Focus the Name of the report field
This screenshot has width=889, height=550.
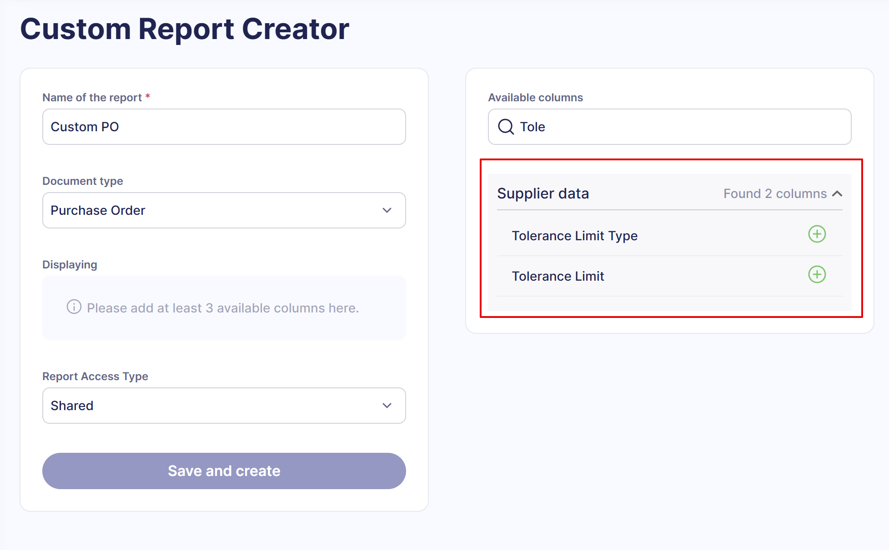point(224,127)
